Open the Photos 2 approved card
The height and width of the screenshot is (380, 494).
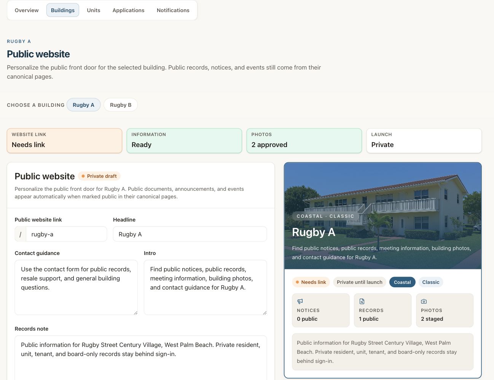(304, 141)
